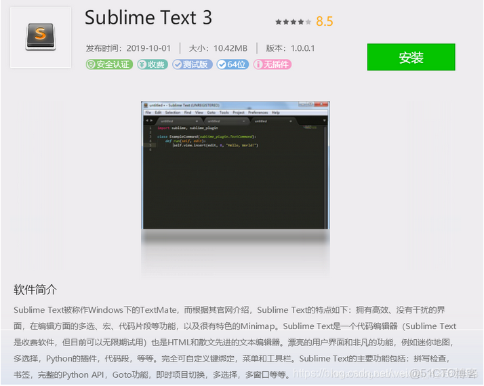The image size is (484, 386).
Task: Click the Goto menu in the screenshot
Action: [x=211, y=113]
